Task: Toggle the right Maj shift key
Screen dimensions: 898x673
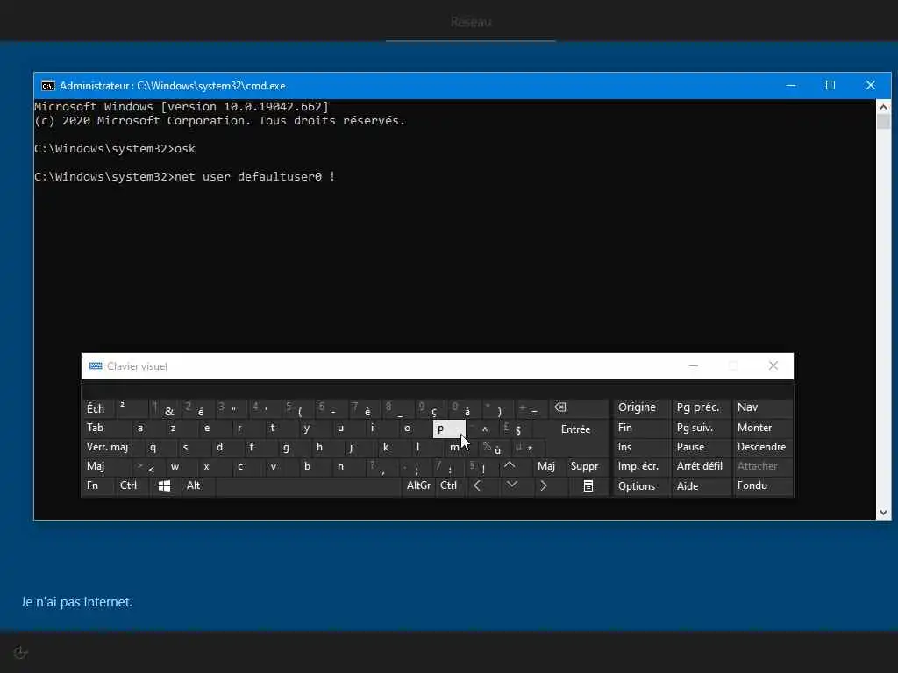Action: click(x=546, y=466)
